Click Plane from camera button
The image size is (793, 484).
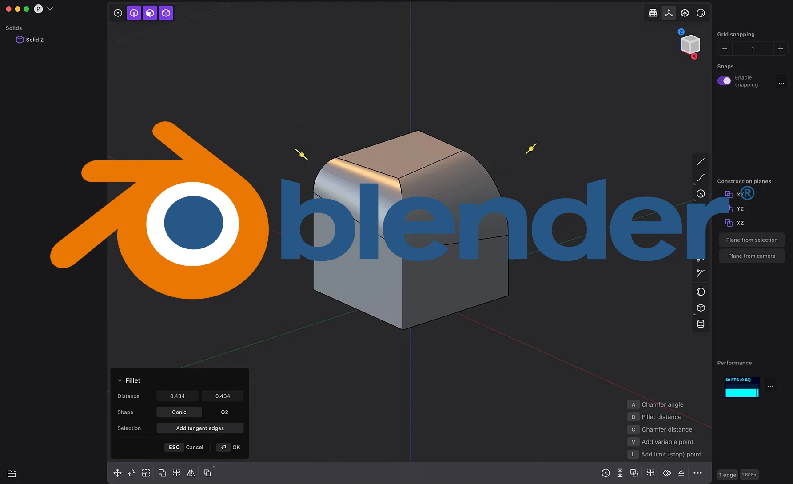point(752,256)
